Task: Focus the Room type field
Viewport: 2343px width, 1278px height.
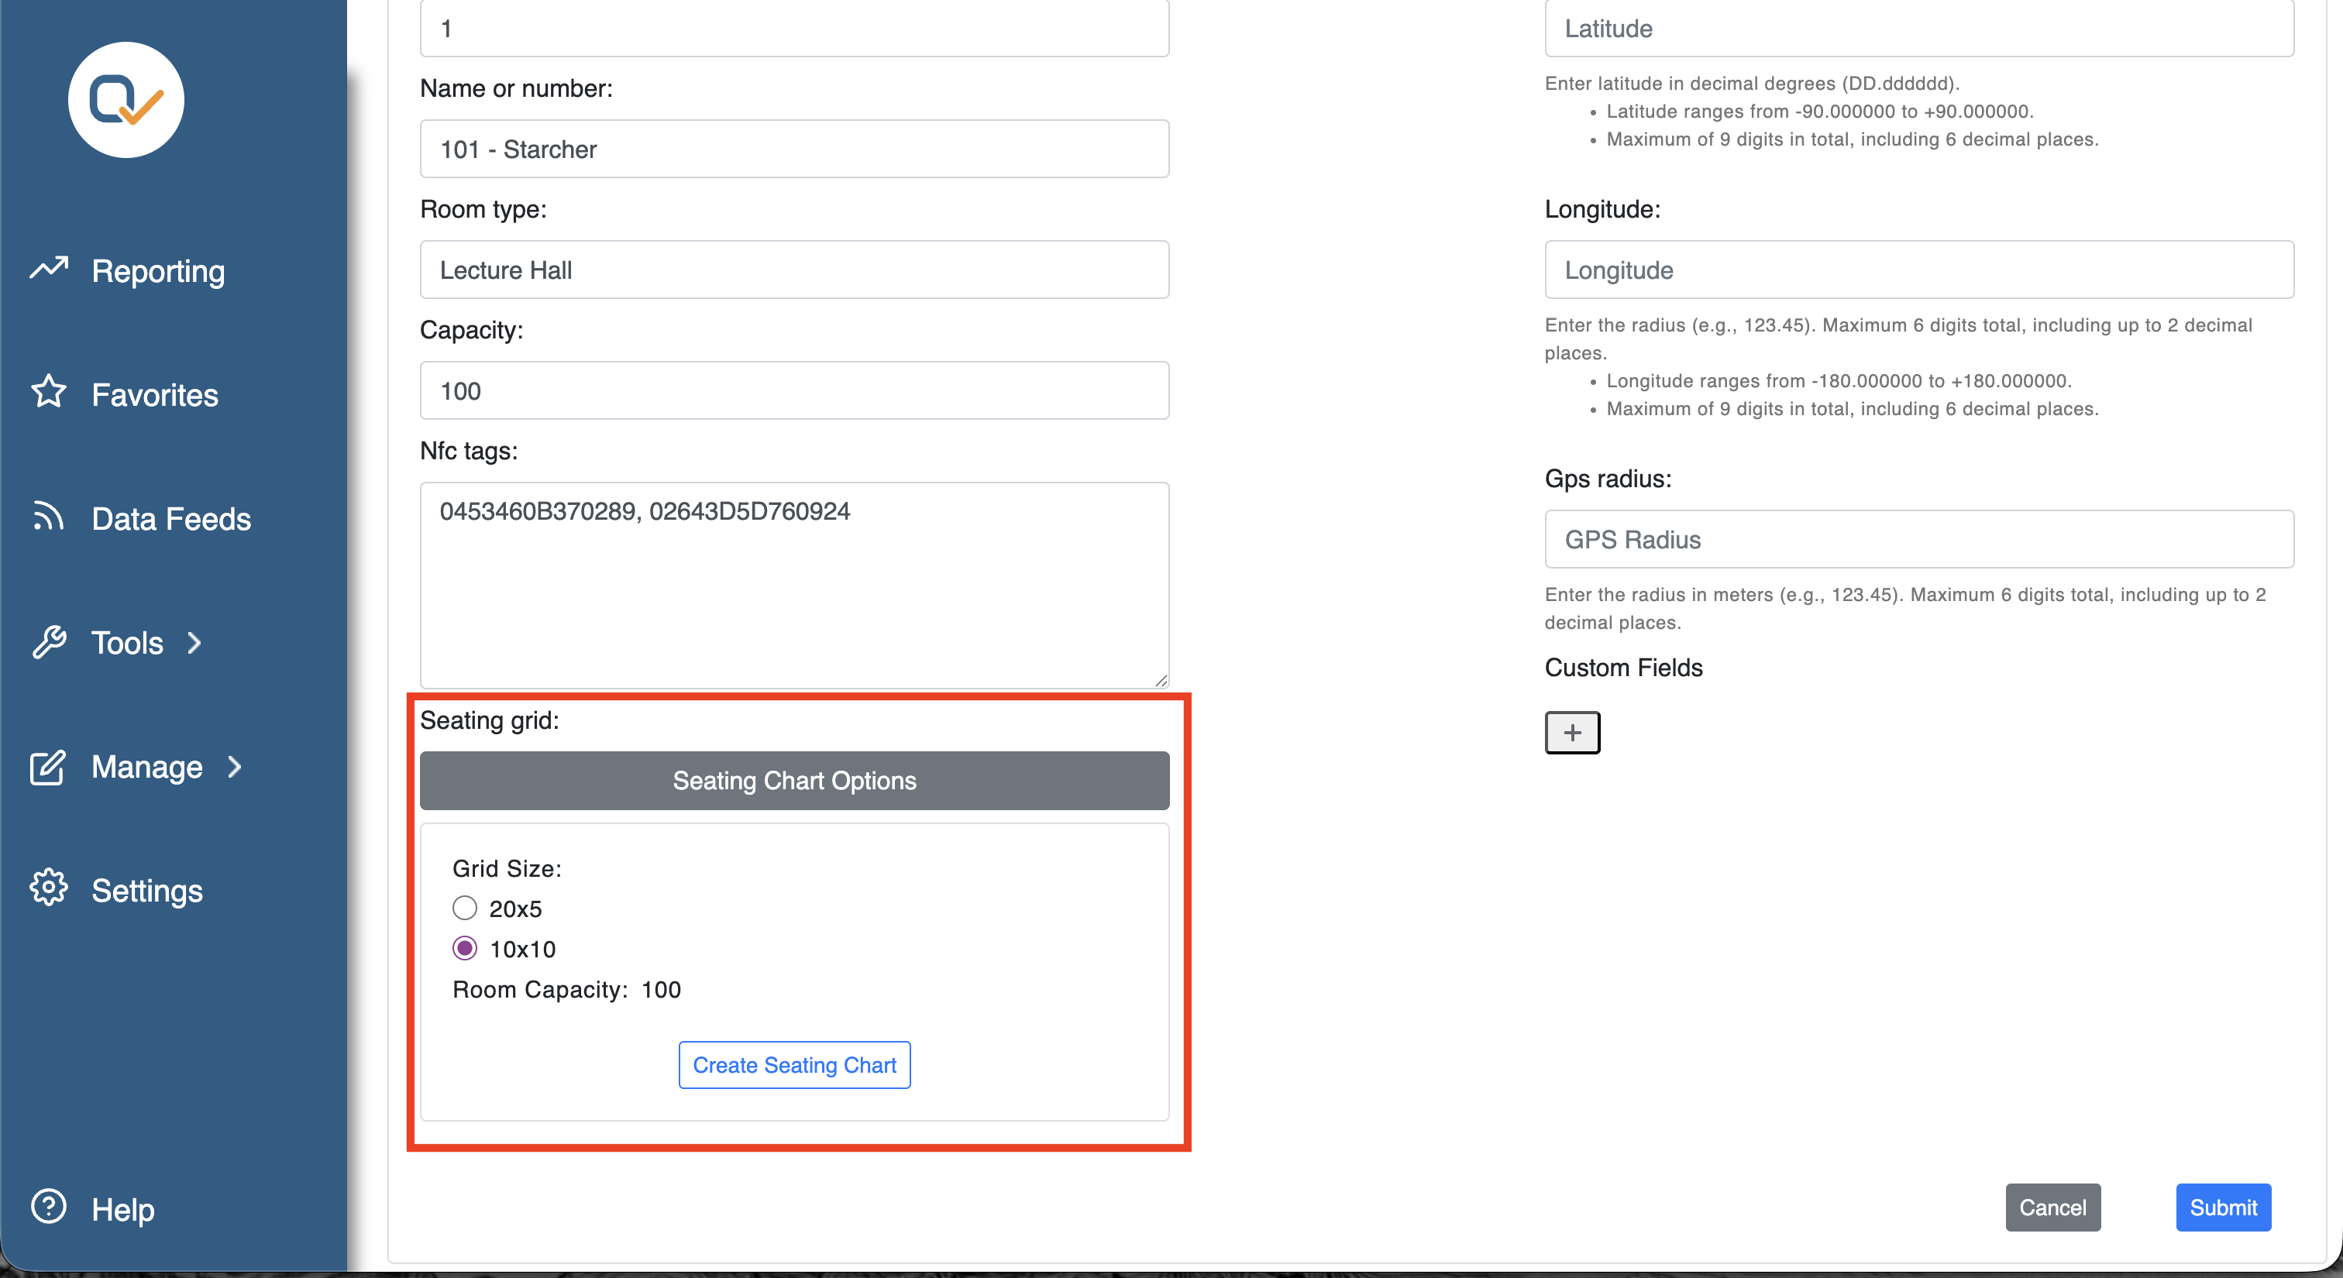Action: pyautogui.click(x=794, y=270)
